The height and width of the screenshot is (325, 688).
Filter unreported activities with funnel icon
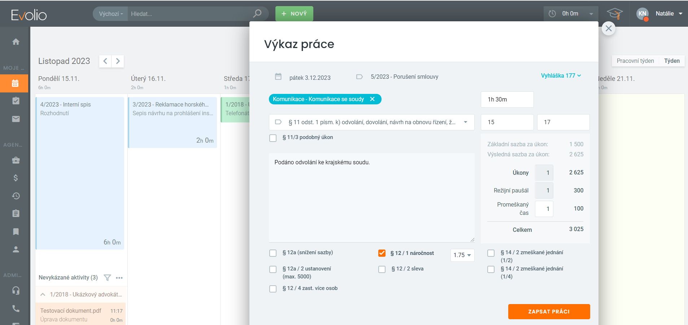107,278
